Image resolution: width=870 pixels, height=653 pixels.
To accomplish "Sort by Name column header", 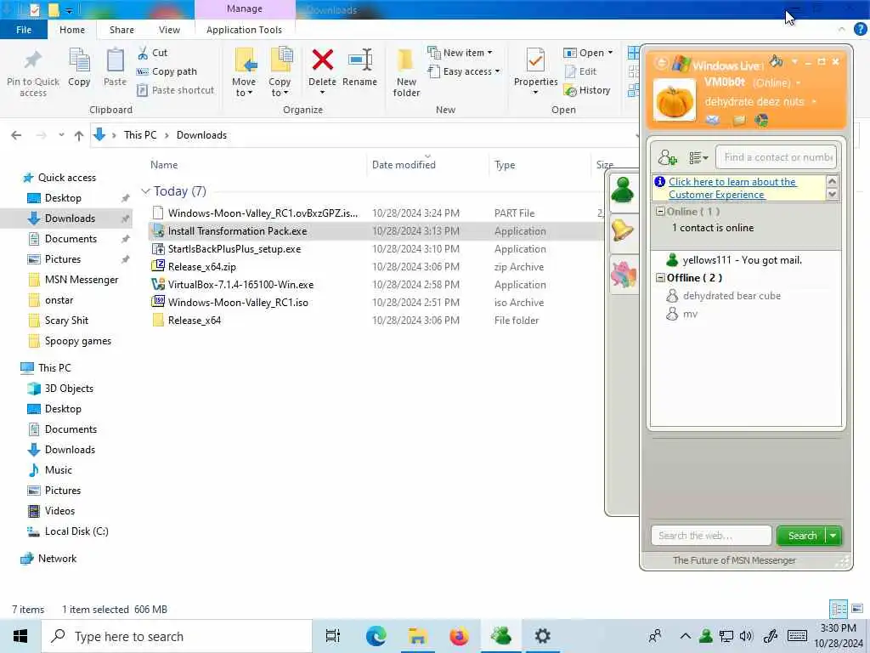I will pyautogui.click(x=164, y=165).
